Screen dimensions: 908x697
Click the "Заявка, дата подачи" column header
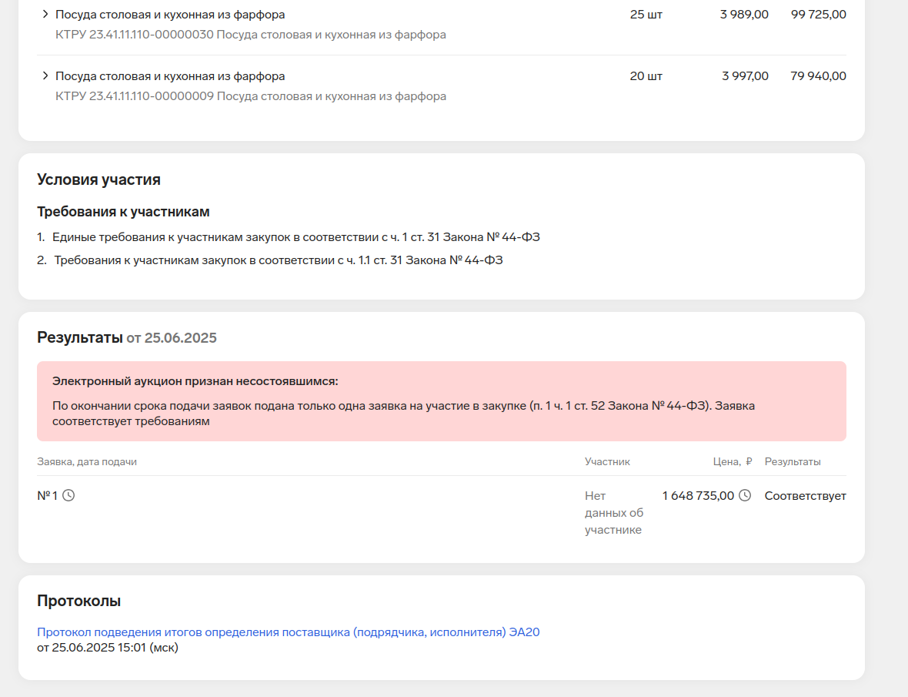tap(87, 462)
